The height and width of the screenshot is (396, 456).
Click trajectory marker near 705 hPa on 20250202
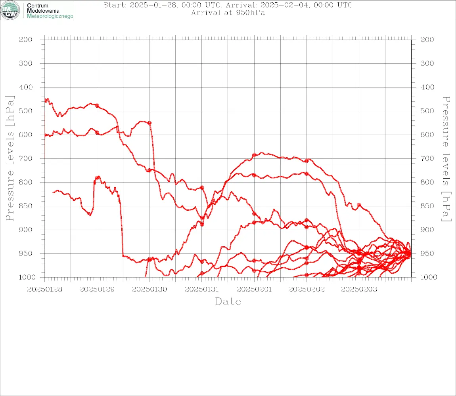(x=307, y=161)
